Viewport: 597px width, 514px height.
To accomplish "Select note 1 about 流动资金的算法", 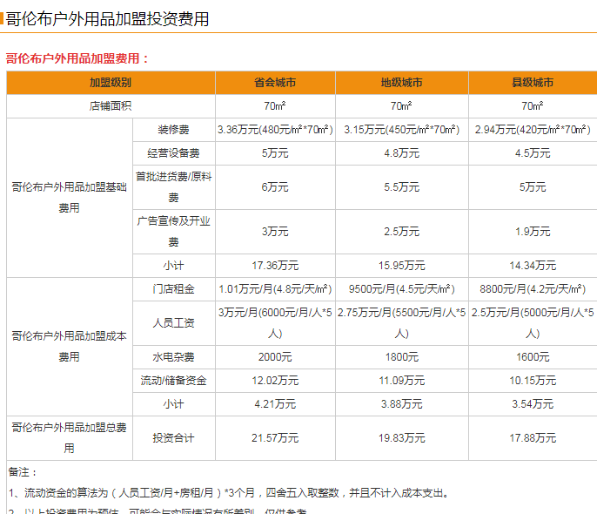I will (x=228, y=493).
